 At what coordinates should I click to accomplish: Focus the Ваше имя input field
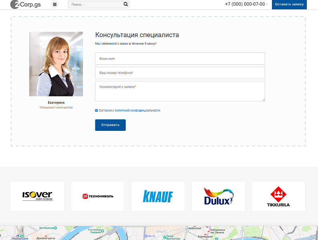(x=180, y=58)
